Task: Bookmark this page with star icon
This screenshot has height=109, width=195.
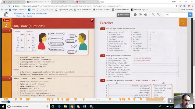Action: point(176,6)
